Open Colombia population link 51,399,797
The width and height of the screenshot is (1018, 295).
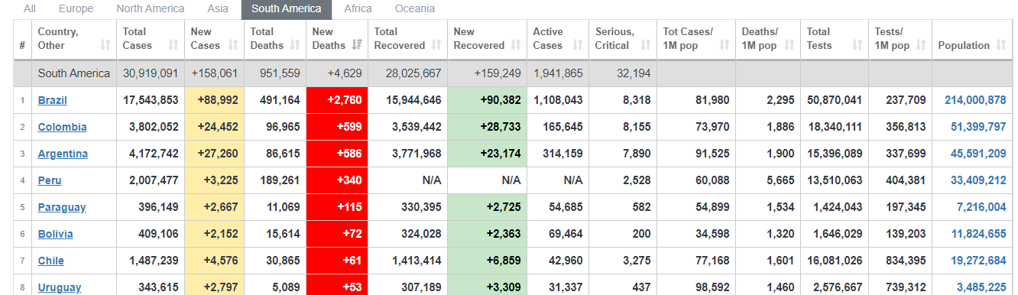(x=978, y=127)
